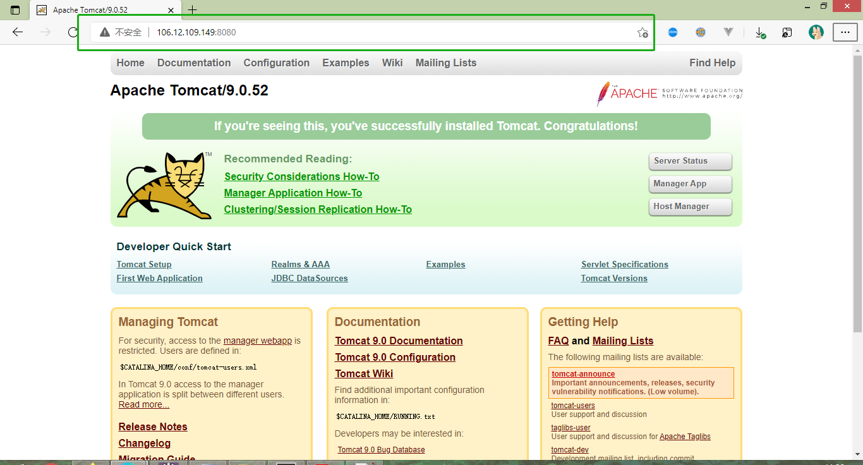This screenshot has height=465, width=863.
Task: Click the $CATALINA_HOME/conf/tomcat-users.xml text
Action: pos(188,367)
